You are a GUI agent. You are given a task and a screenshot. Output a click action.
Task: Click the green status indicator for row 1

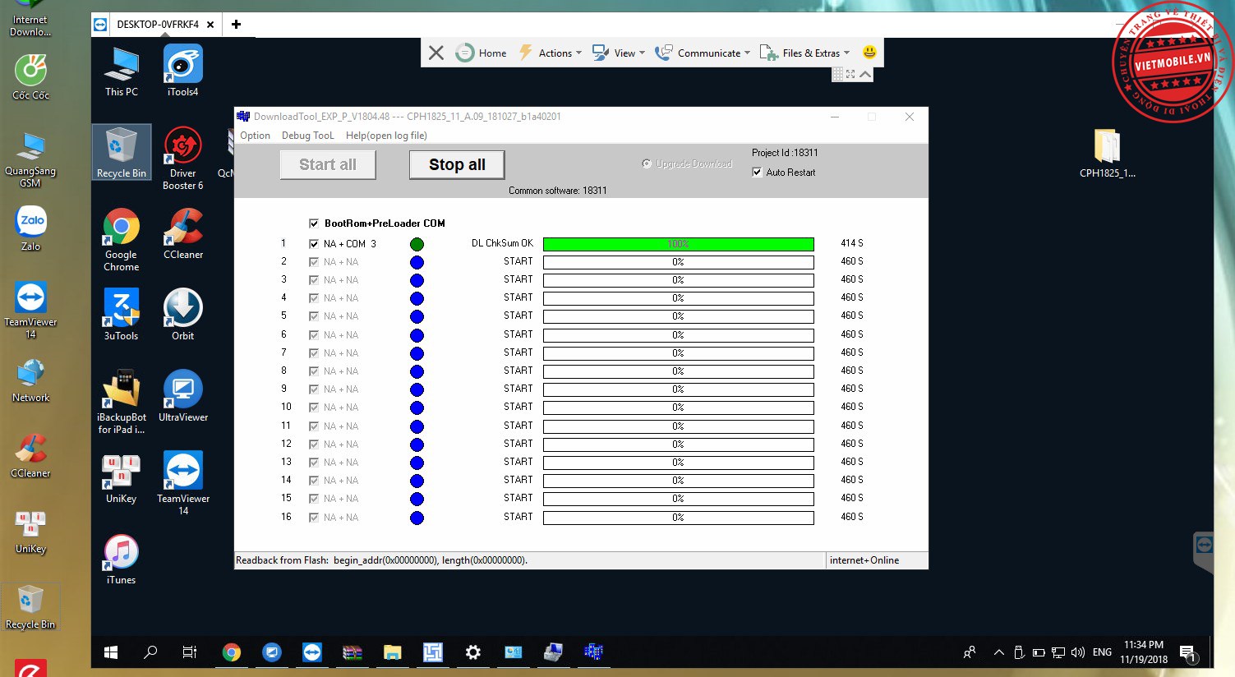[417, 244]
